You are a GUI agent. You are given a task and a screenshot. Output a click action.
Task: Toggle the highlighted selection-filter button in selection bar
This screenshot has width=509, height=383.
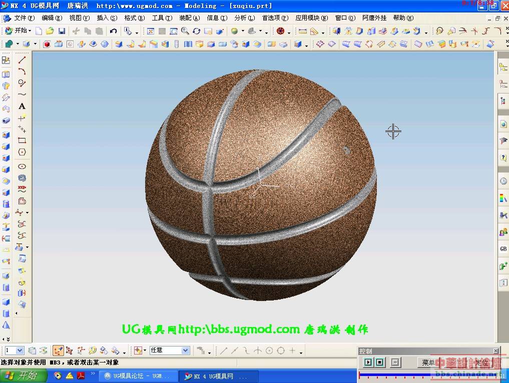[58, 350]
